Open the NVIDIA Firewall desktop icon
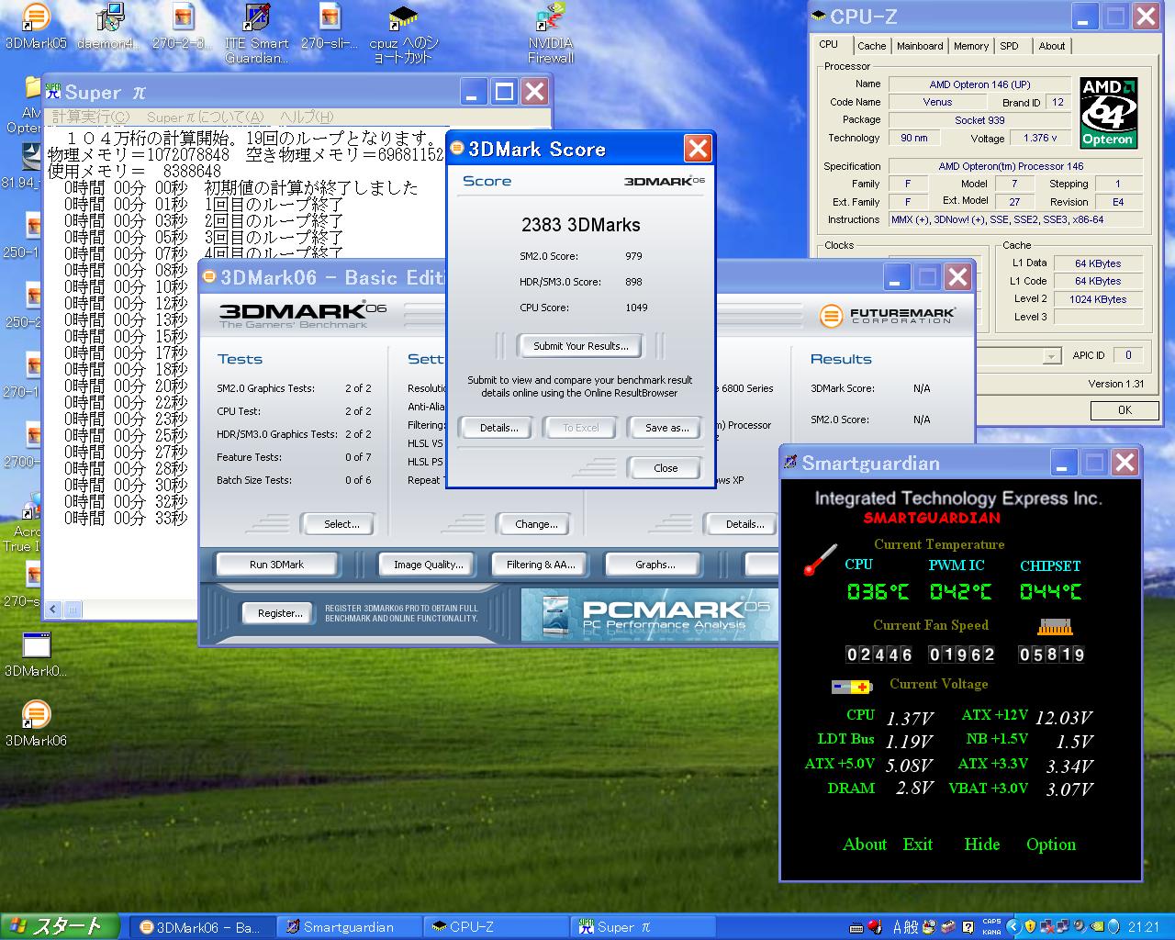 click(551, 33)
